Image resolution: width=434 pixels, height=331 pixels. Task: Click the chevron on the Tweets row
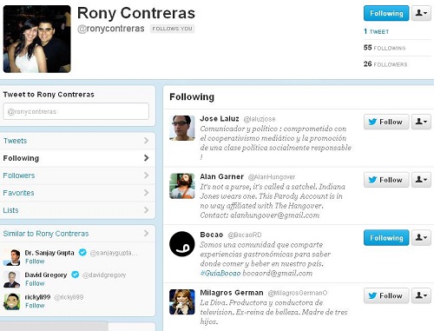(x=147, y=141)
